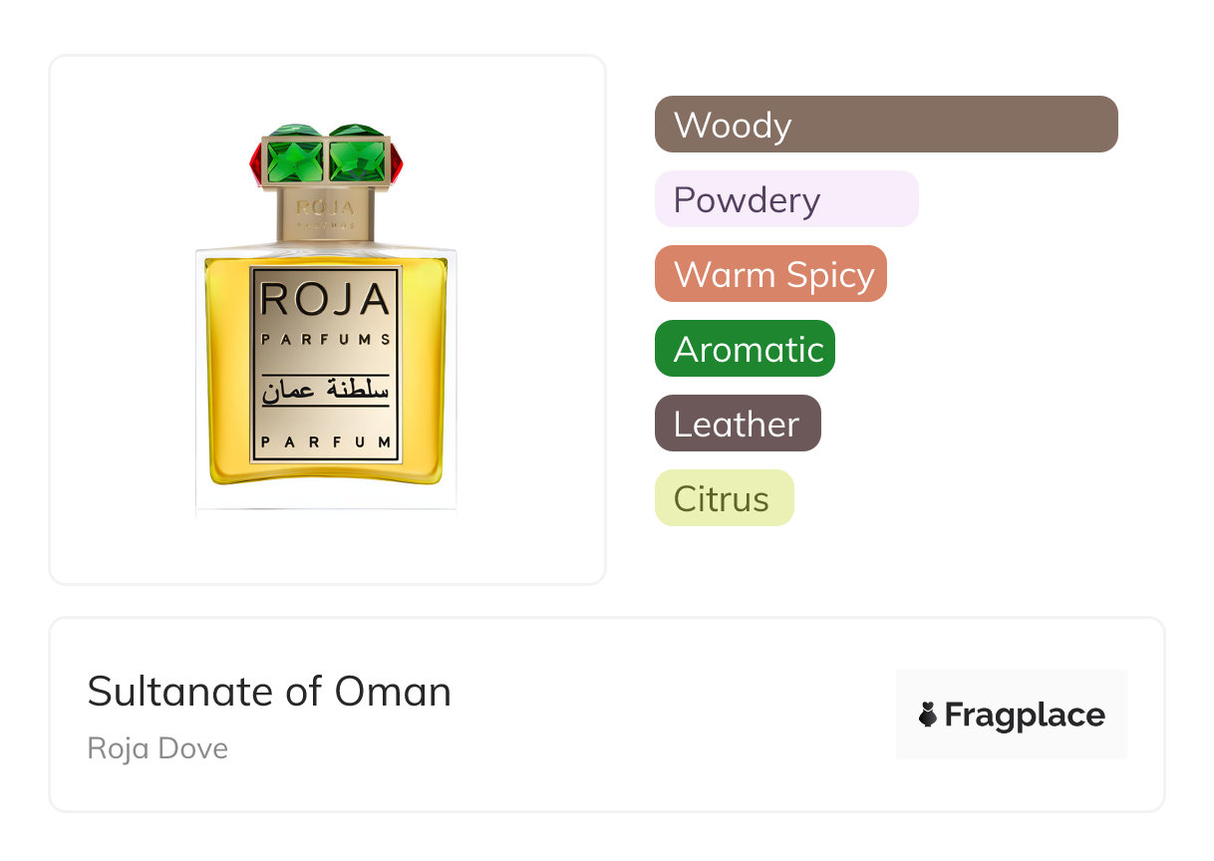Click the Fragplace perfume bottle logo icon
This screenshot has width=1214, height=861.
click(x=928, y=715)
